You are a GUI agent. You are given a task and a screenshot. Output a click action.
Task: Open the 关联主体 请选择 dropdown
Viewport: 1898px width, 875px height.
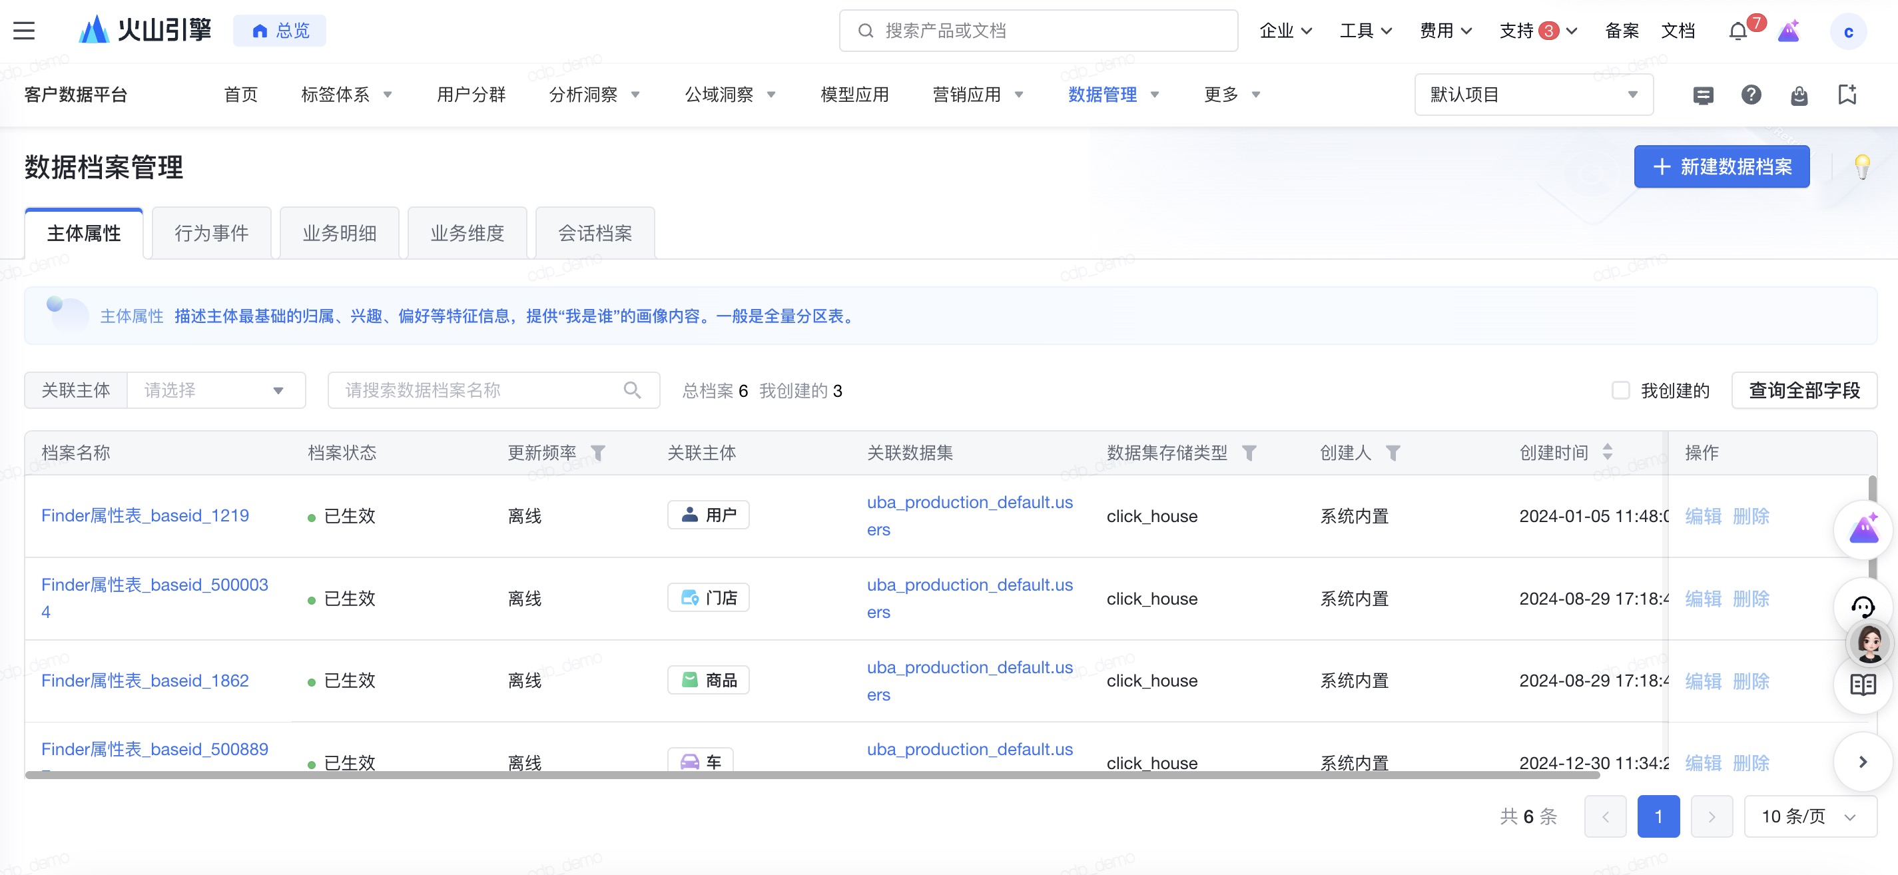pos(215,390)
